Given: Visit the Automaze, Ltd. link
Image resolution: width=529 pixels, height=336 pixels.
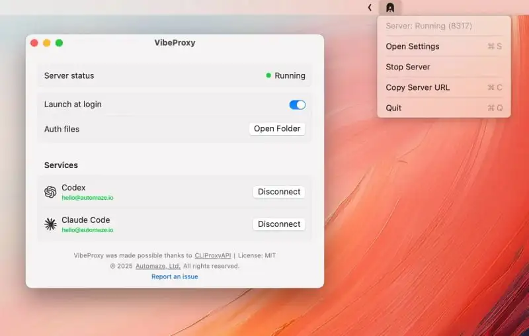Looking at the screenshot, I should click(x=158, y=266).
